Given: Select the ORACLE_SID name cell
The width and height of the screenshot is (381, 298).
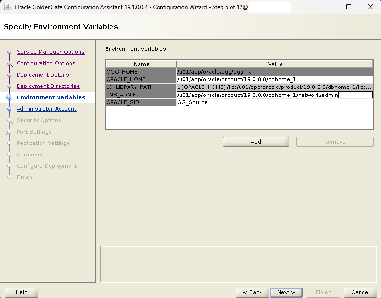Looking at the screenshot, I should [141, 102].
